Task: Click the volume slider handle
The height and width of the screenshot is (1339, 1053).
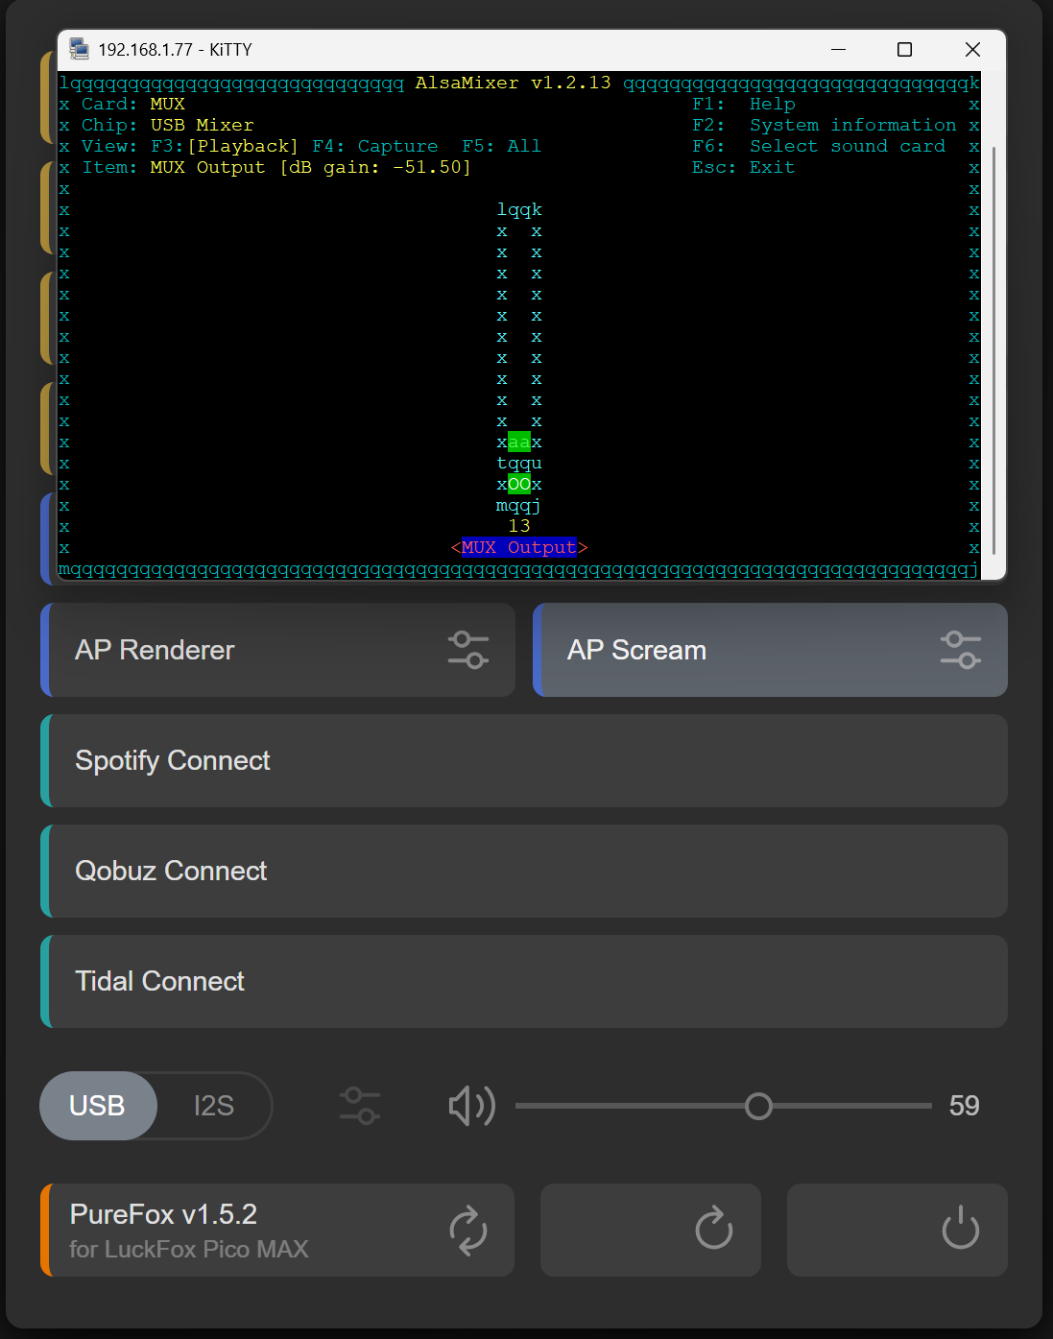Action: 758,1106
